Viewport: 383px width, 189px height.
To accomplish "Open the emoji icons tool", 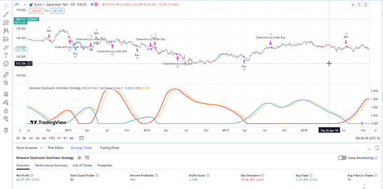I will 6,64.
